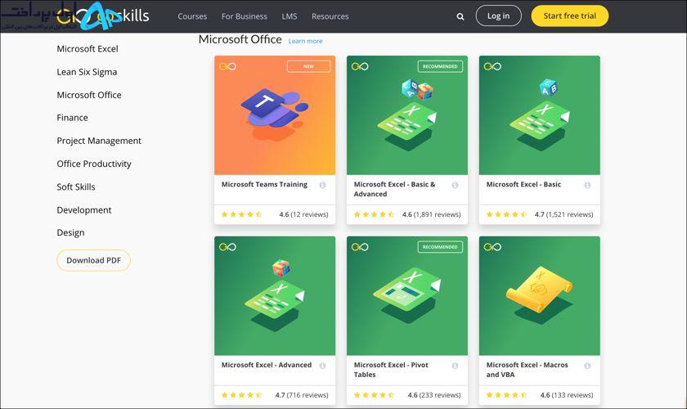Click the 4.6 (1,891 reviews) text
This screenshot has height=409, width=687.
pos(432,214)
